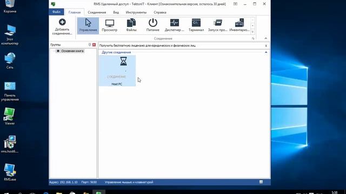Choose the Запуск про... run program mode
Screen dimensions: 346x194
pyautogui.click(x=217, y=25)
